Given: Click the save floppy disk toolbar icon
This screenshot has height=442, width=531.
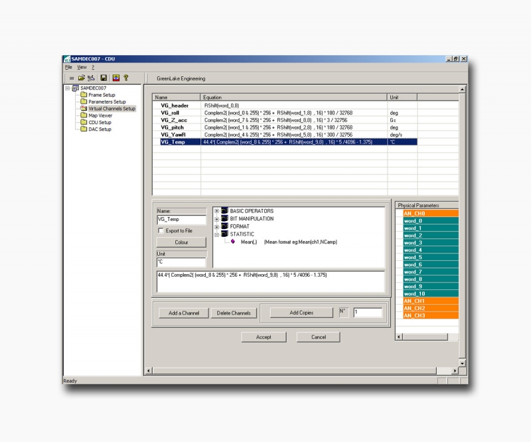Looking at the screenshot, I should (x=104, y=78).
